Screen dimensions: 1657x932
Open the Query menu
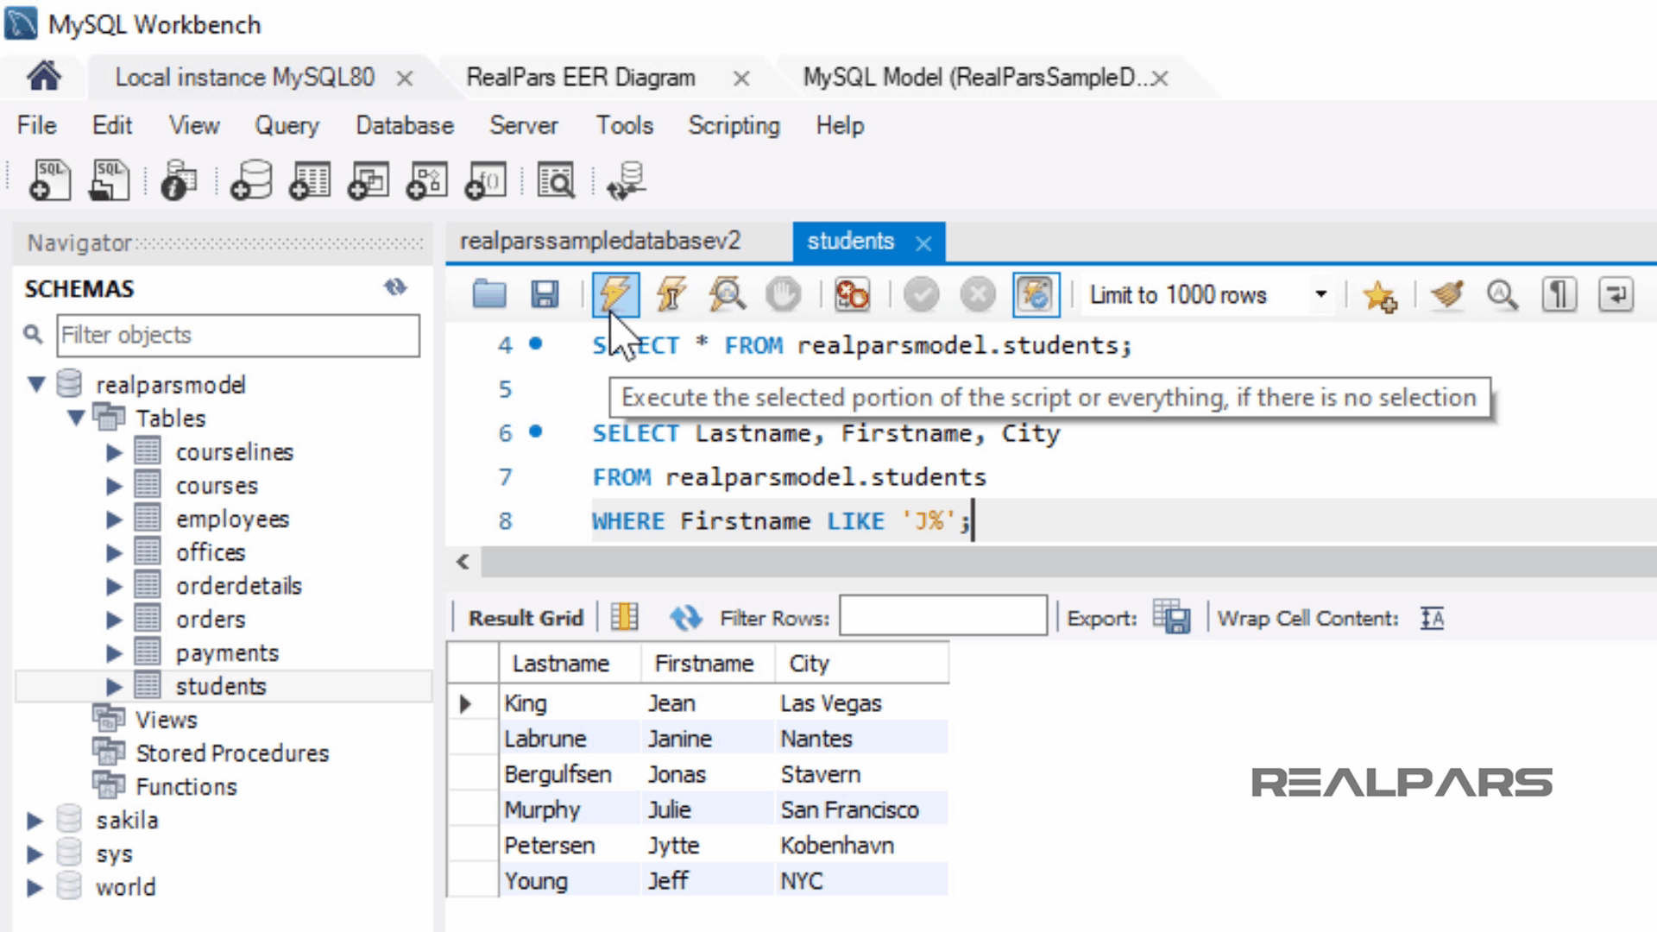coord(287,126)
